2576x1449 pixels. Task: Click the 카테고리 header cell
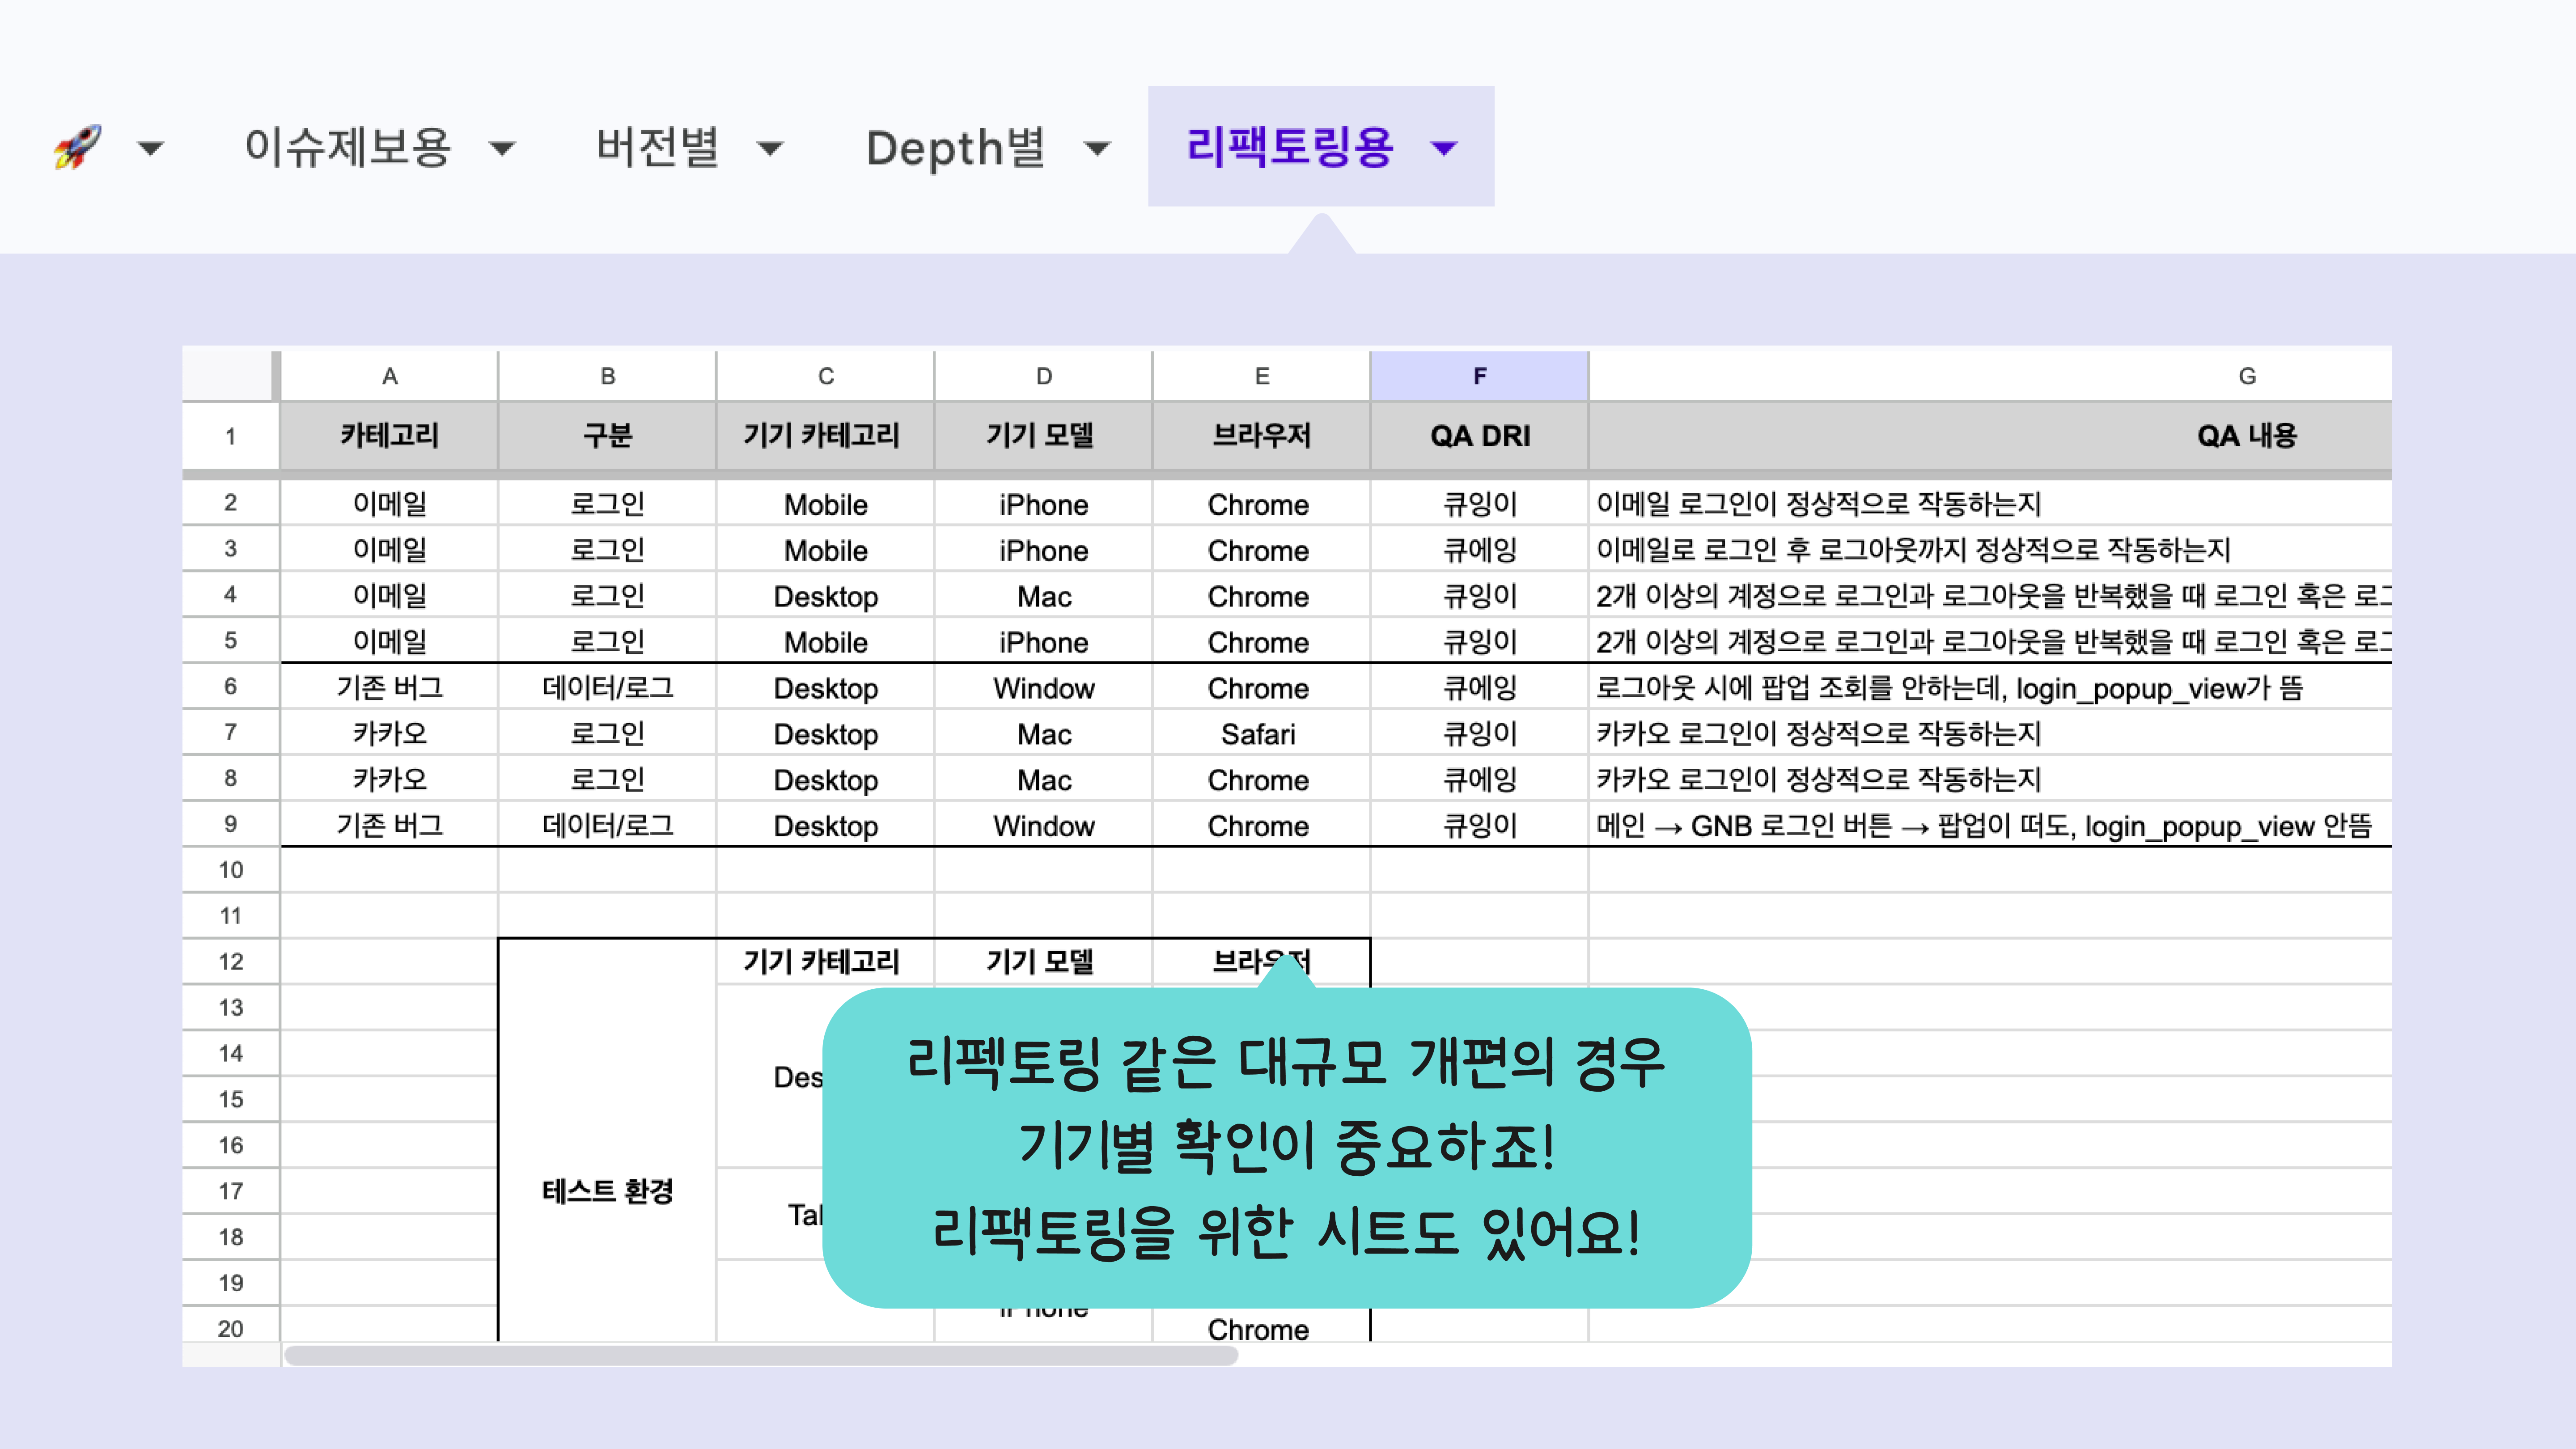click(389, 436)
